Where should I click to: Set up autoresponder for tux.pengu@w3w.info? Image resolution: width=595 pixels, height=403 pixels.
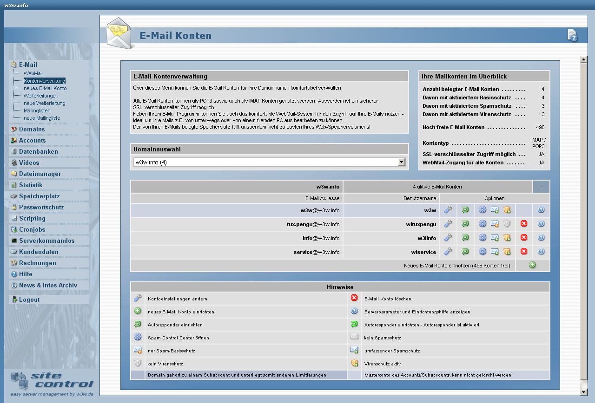pos(465,224)
